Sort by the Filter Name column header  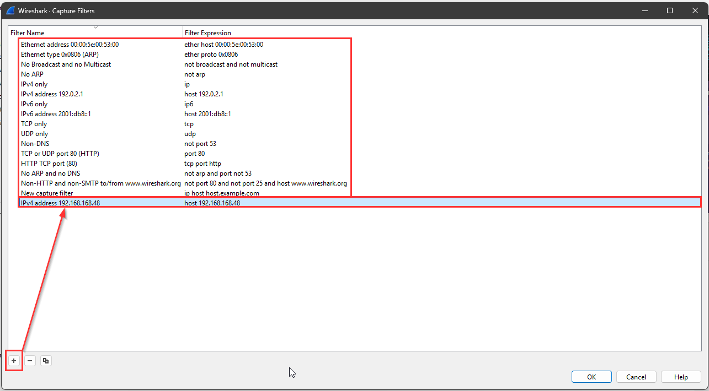[x=28, y=33]
